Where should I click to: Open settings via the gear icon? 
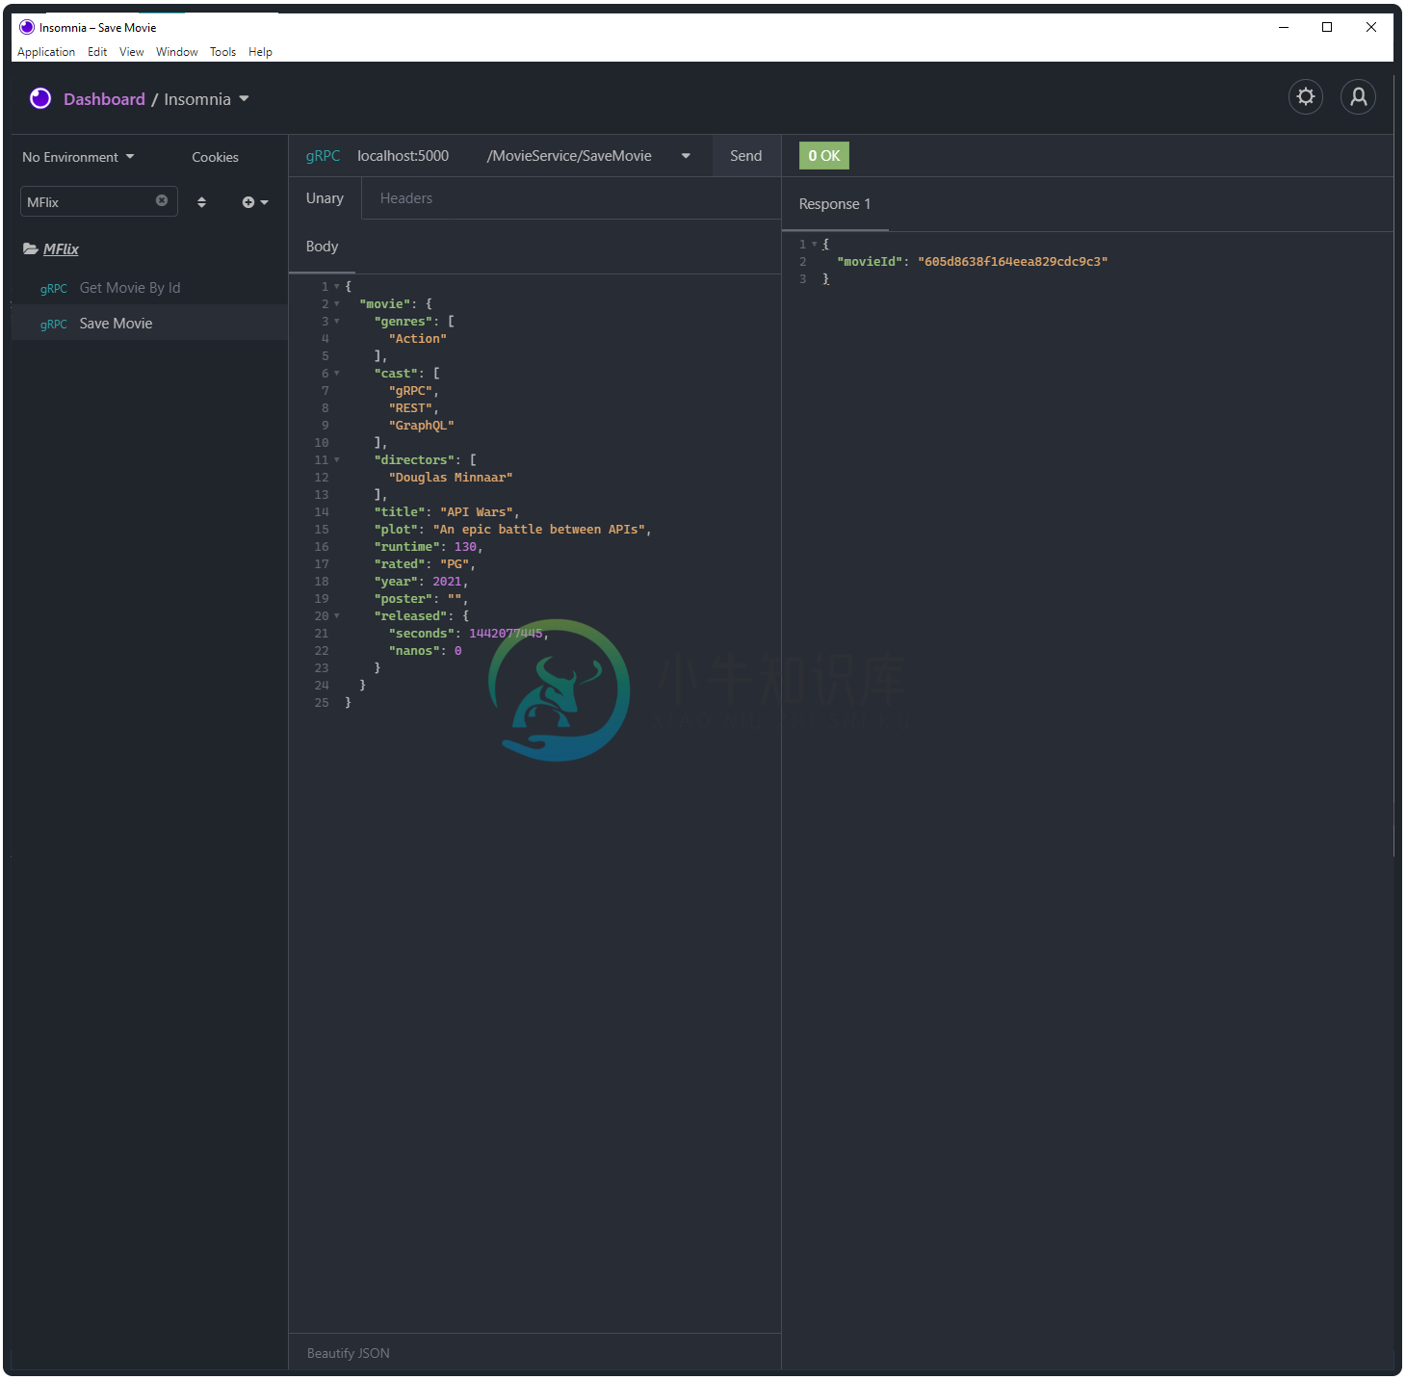click(x=1306, y=96)
